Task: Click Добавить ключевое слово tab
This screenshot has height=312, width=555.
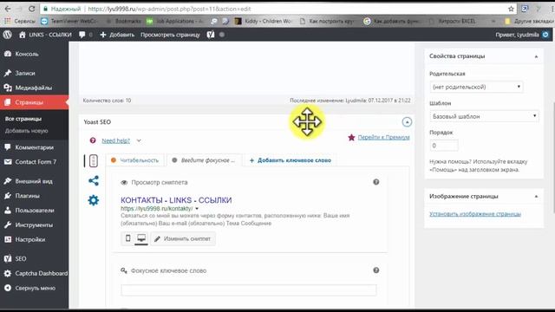Action: point(291,160)
